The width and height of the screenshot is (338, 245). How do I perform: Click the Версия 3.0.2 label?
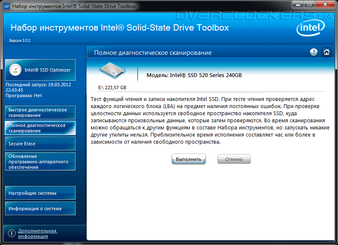[x=20, y=41]
